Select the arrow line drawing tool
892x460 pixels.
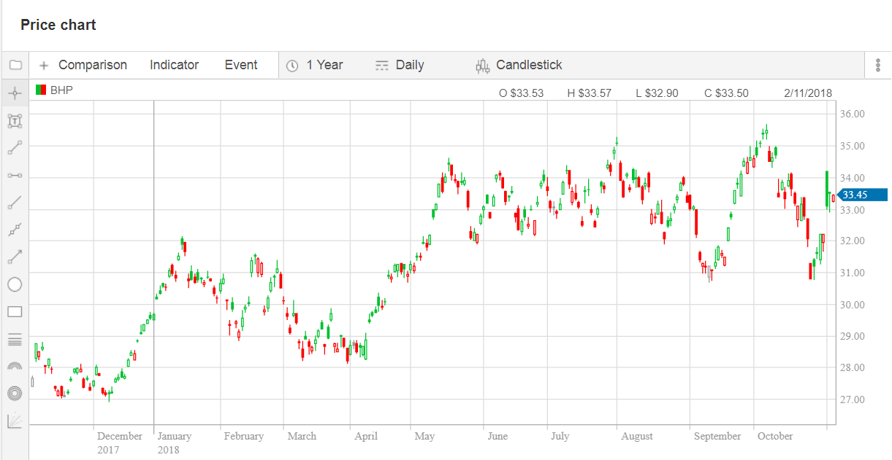click(x=15, y=257)
